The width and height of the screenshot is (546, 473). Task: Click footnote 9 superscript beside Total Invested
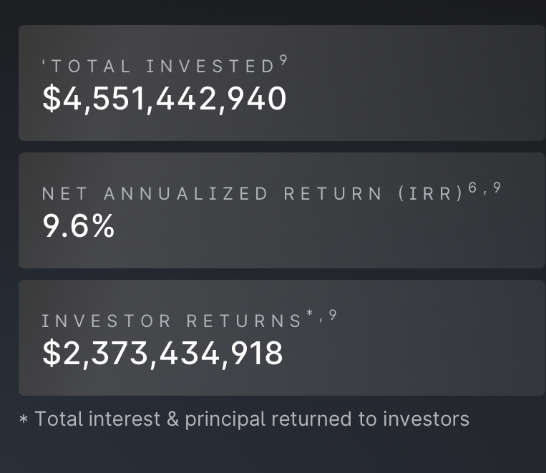283,60
